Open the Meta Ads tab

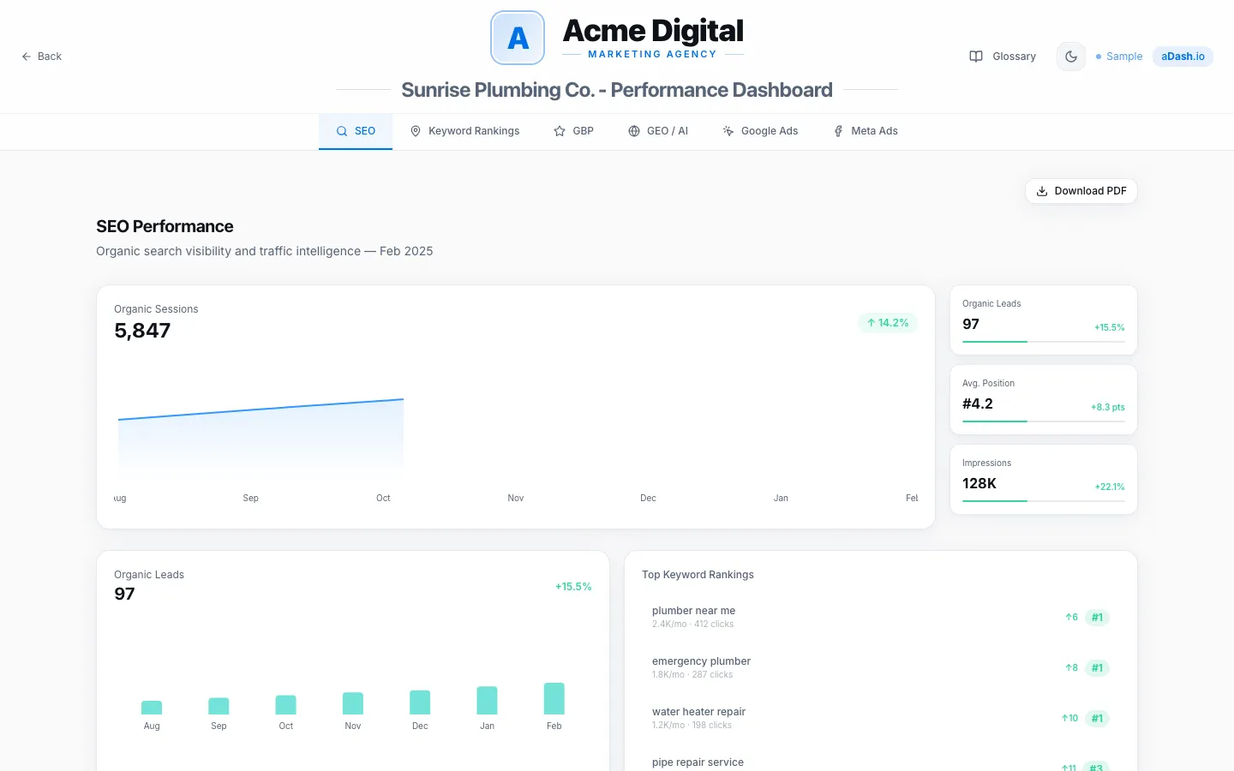tap(866, 131)
